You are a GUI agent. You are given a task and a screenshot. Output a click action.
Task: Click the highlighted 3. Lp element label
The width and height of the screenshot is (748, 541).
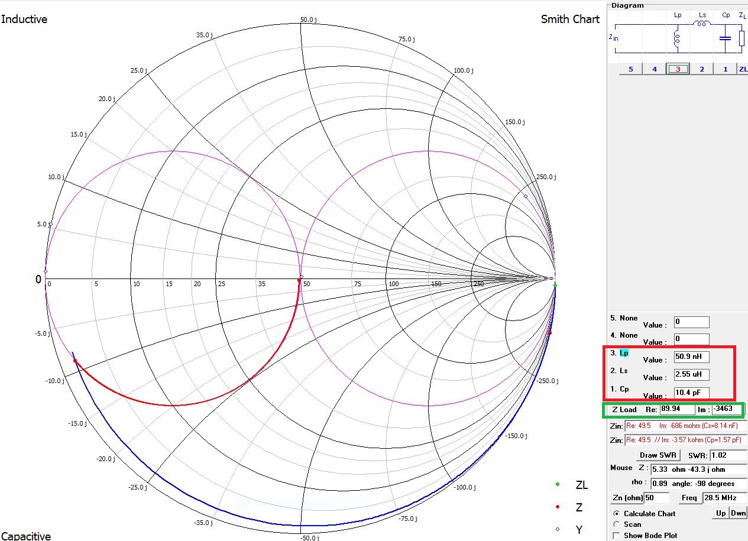[x=620, y=353]
